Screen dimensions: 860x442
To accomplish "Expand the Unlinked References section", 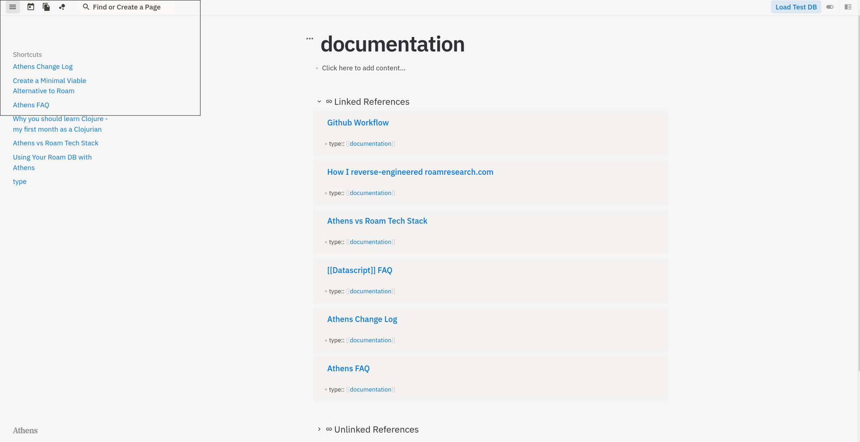I will (x=319, y=429).
